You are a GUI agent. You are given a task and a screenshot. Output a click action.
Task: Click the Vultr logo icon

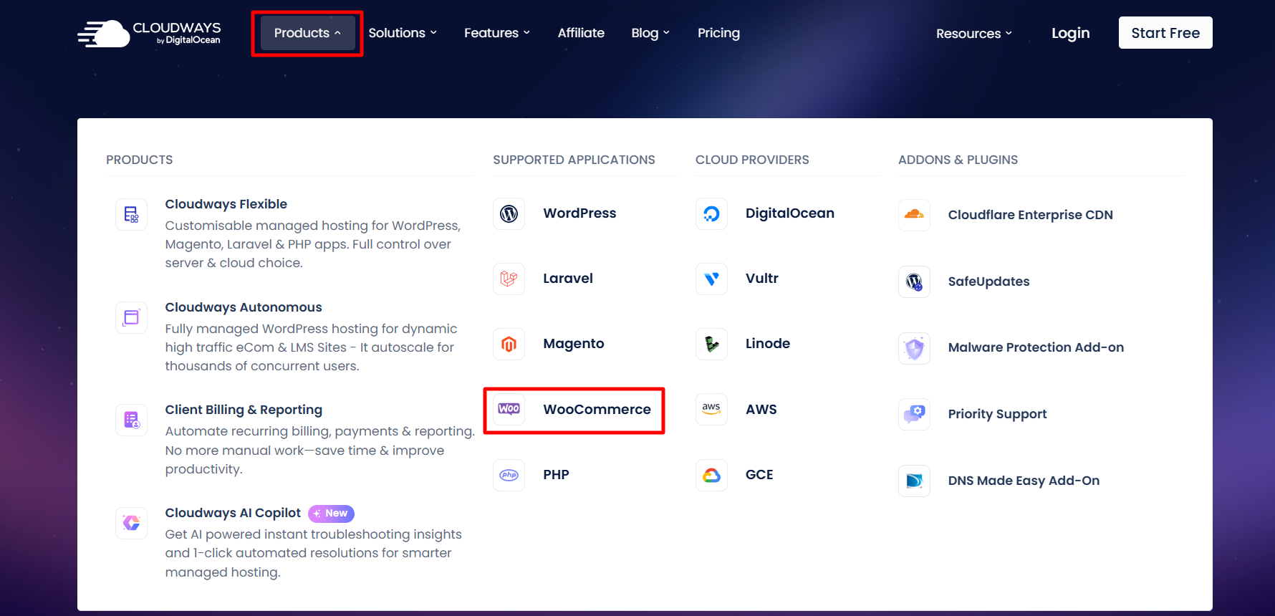(711, 279)
